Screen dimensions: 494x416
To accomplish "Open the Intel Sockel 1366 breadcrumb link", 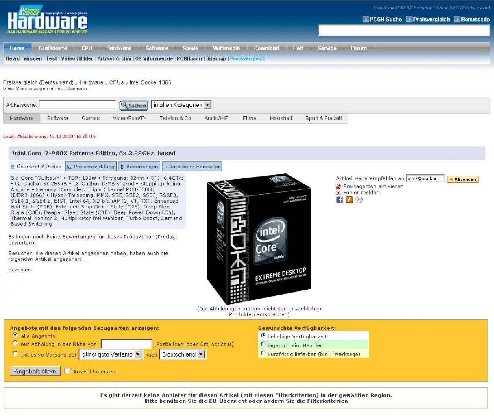I will point(150,82).
